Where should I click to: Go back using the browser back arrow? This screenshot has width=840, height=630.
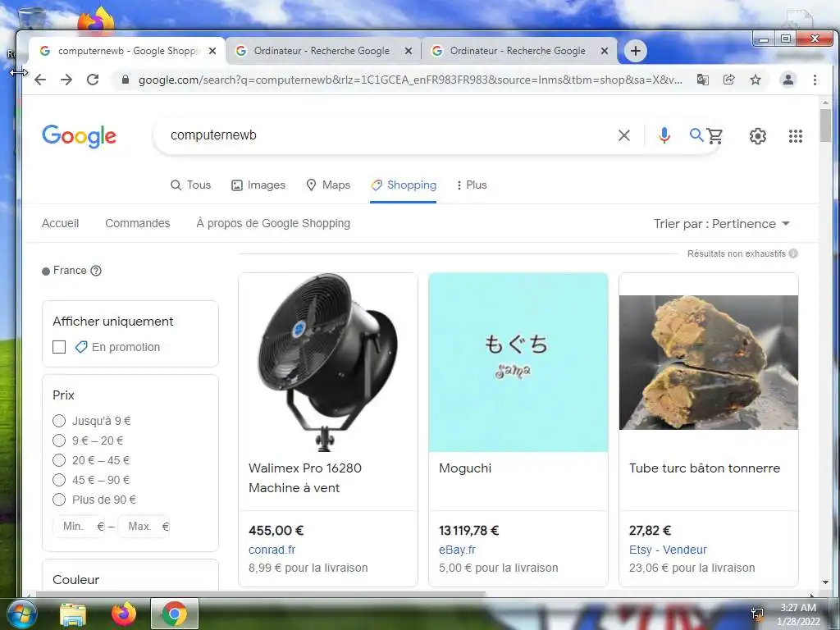(x=40, y=80)
